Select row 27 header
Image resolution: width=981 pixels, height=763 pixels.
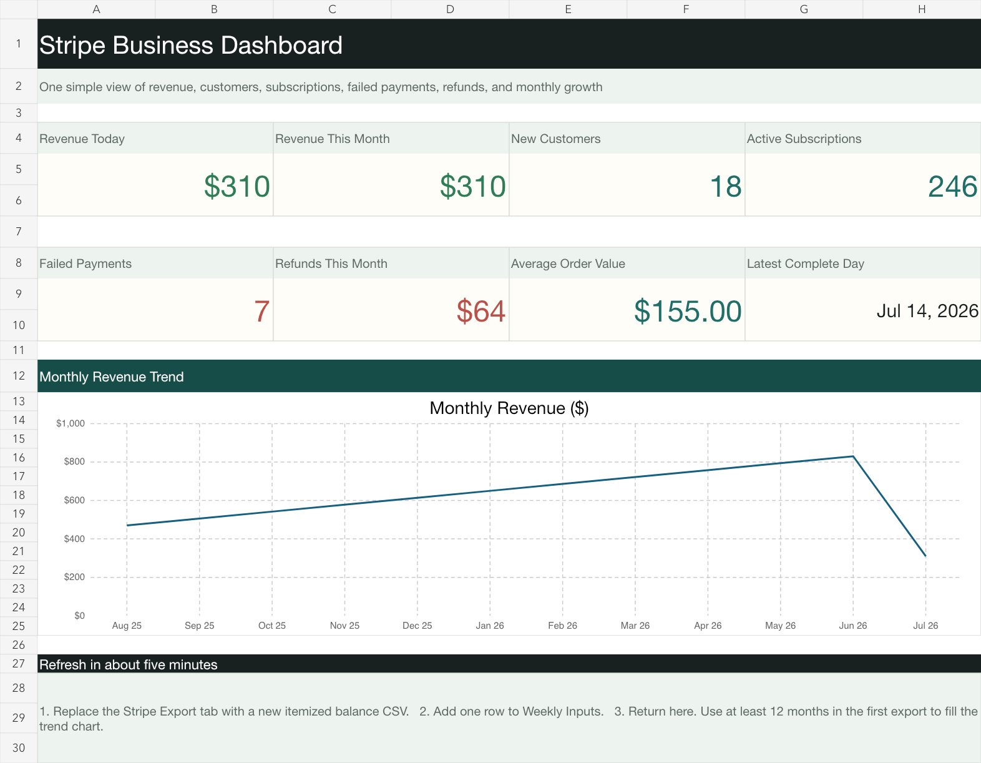(19, 664)
